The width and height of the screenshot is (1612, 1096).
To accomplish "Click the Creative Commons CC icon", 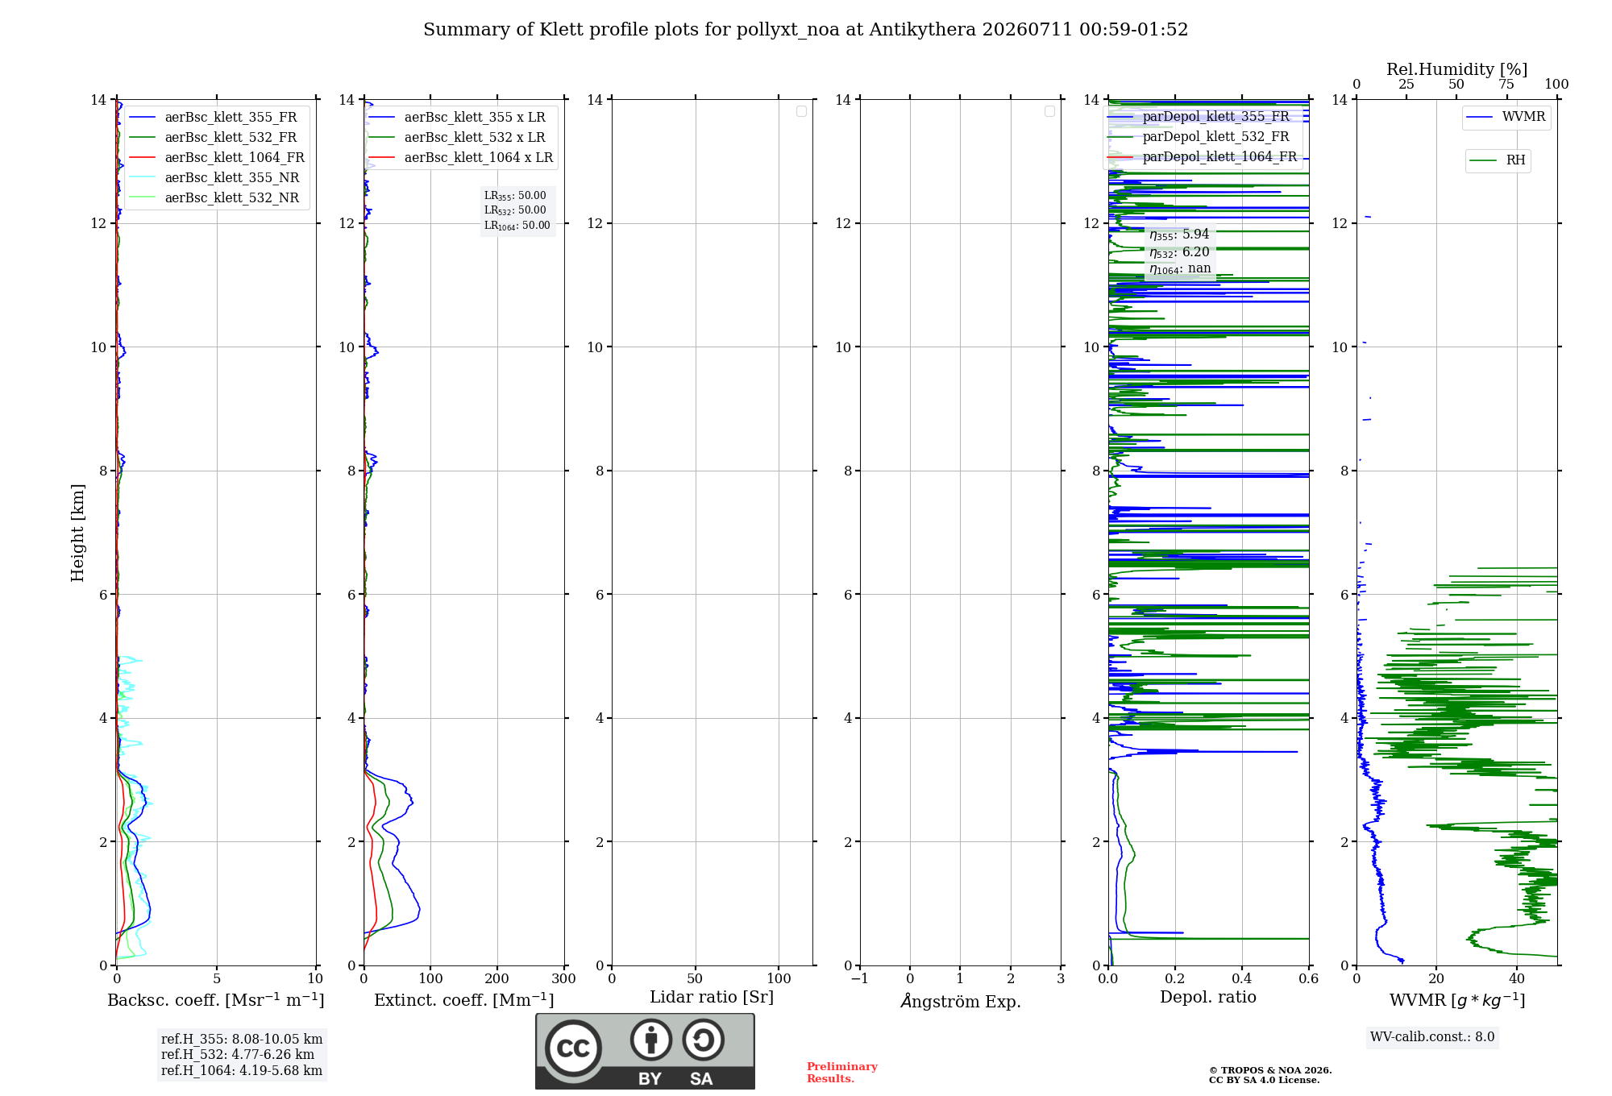I will (573, 1048).
